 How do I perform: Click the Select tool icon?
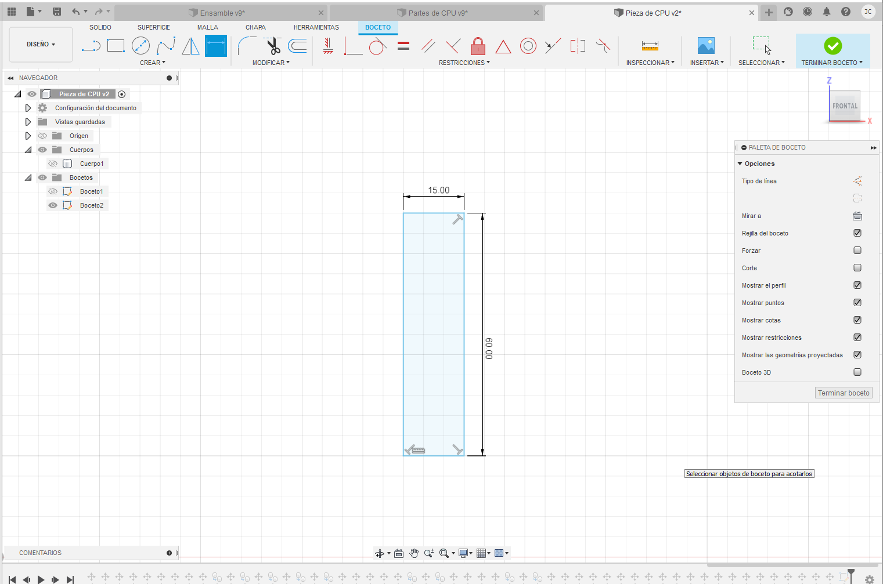point(762,45)
